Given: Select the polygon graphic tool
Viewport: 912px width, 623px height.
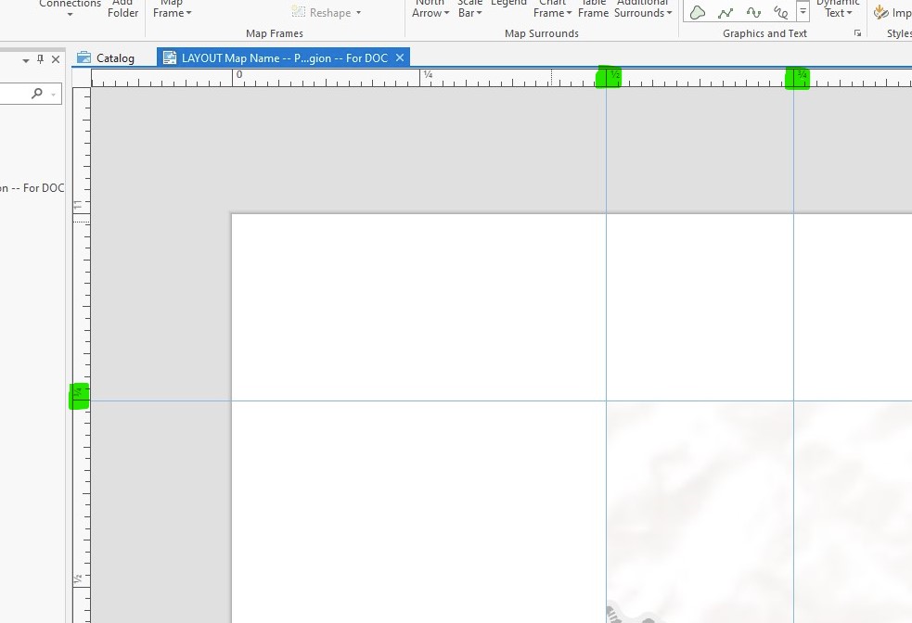Looking at the screenshot, I should (x=698, y=12).
